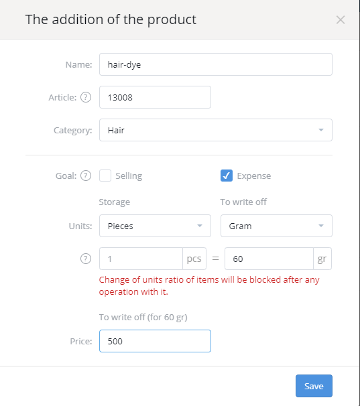This screenshot has width=360, height=406.
Task: Click the Article field with 13008
Action: tap(155, 97)
